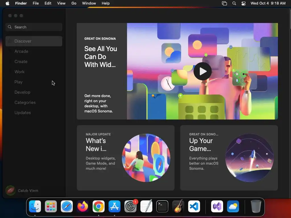Open Google Chrome in the dock
The image size is (291, 218).
tap(99, 206)
